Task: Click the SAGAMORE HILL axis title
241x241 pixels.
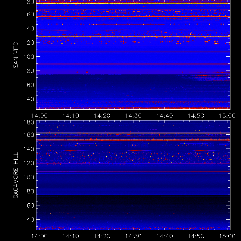Action: 16,175
